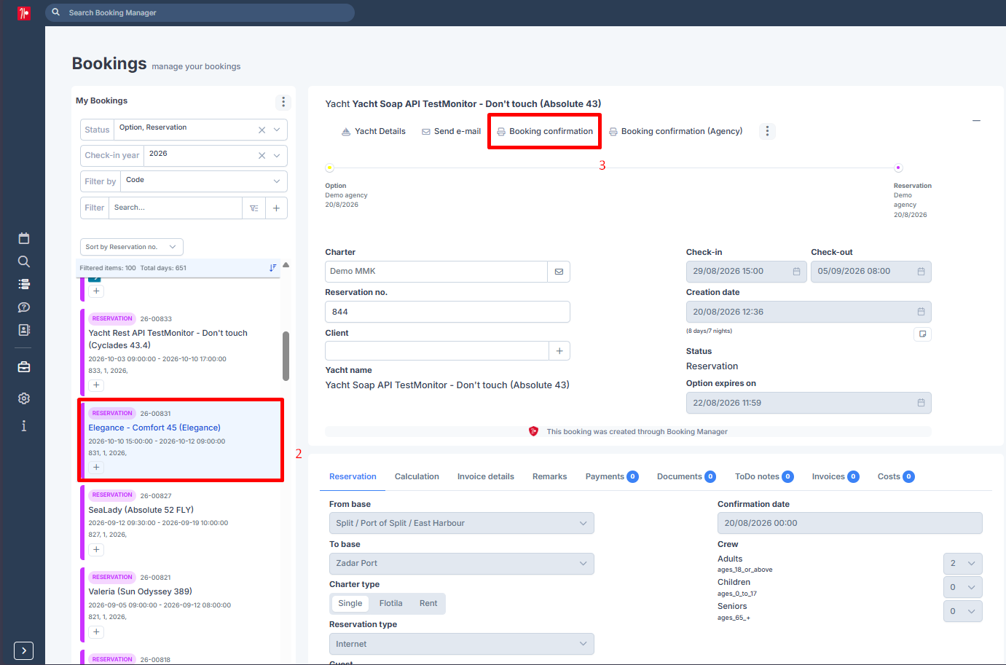Open the calendar icon in left sidebar
The height and width of the screenshot is (665, 1006).
coord(24,238)
